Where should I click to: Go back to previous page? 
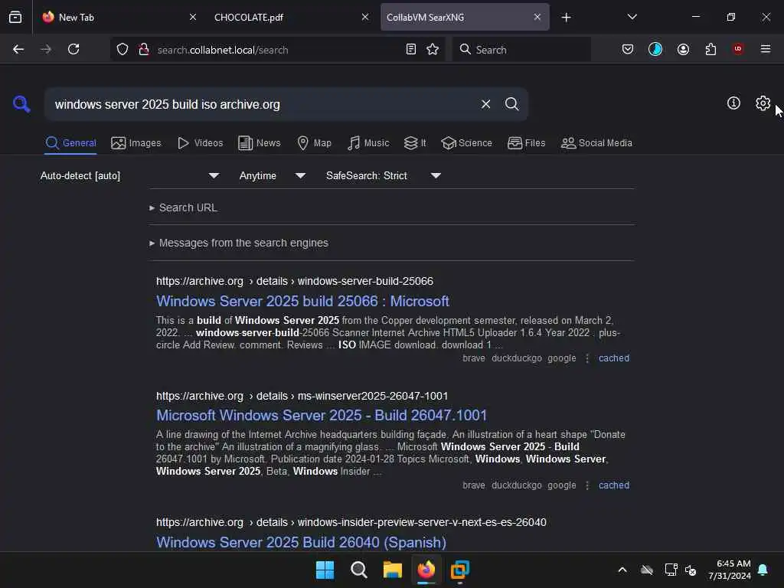pos(18,49)
